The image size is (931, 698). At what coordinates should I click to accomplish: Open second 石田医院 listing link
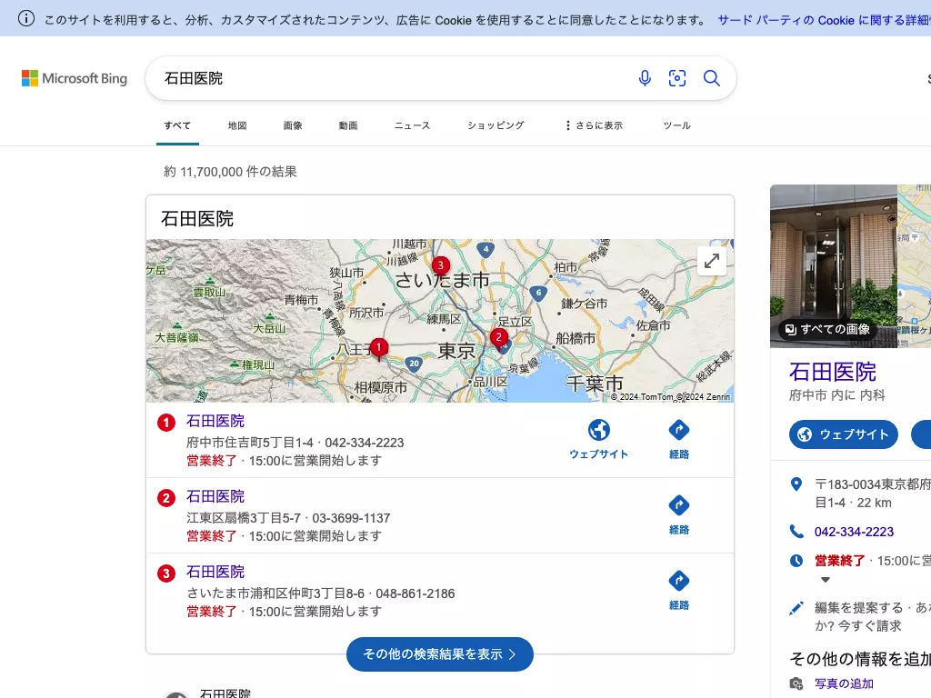215,496
